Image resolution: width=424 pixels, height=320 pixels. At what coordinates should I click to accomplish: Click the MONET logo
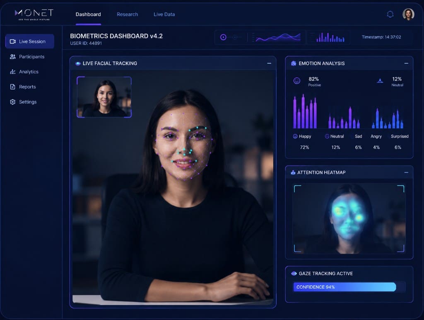(34, 14)
